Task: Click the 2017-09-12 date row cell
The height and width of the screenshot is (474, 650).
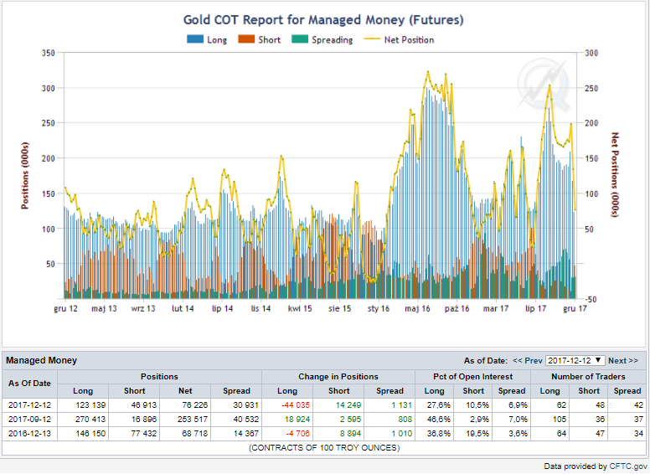Action: pyautogui.click(x=29, y=420)
